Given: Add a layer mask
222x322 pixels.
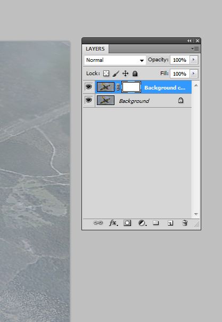Looking at the screenshot, I should point(127,223).
